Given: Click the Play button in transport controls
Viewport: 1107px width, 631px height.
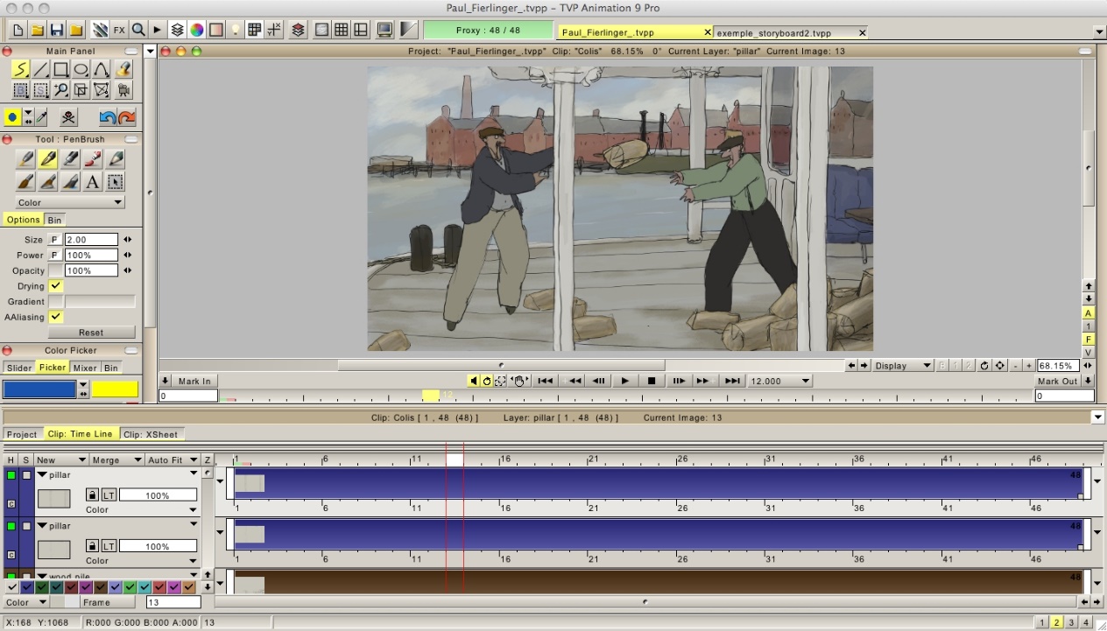Looking at the screenshot, I should click(x=624, y=381).
